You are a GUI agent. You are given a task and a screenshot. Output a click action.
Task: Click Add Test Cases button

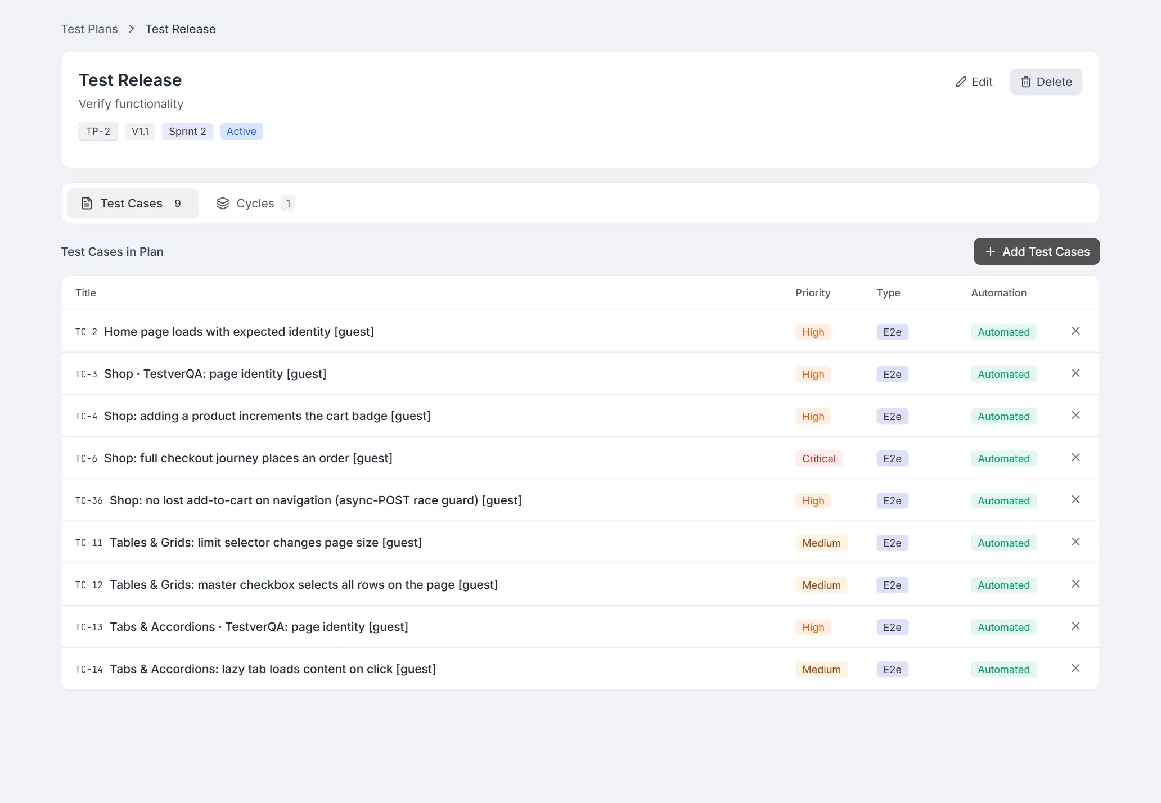(1037, 251)
